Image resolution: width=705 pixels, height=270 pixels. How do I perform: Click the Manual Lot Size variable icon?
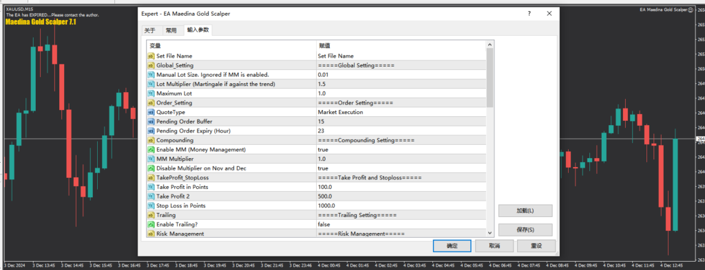click(x=151, y=75)
